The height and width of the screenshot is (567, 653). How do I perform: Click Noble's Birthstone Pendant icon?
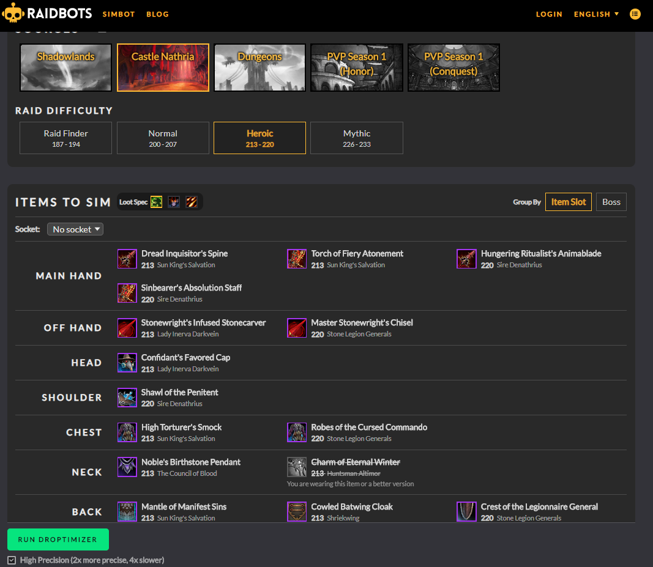tap(127, 467)
